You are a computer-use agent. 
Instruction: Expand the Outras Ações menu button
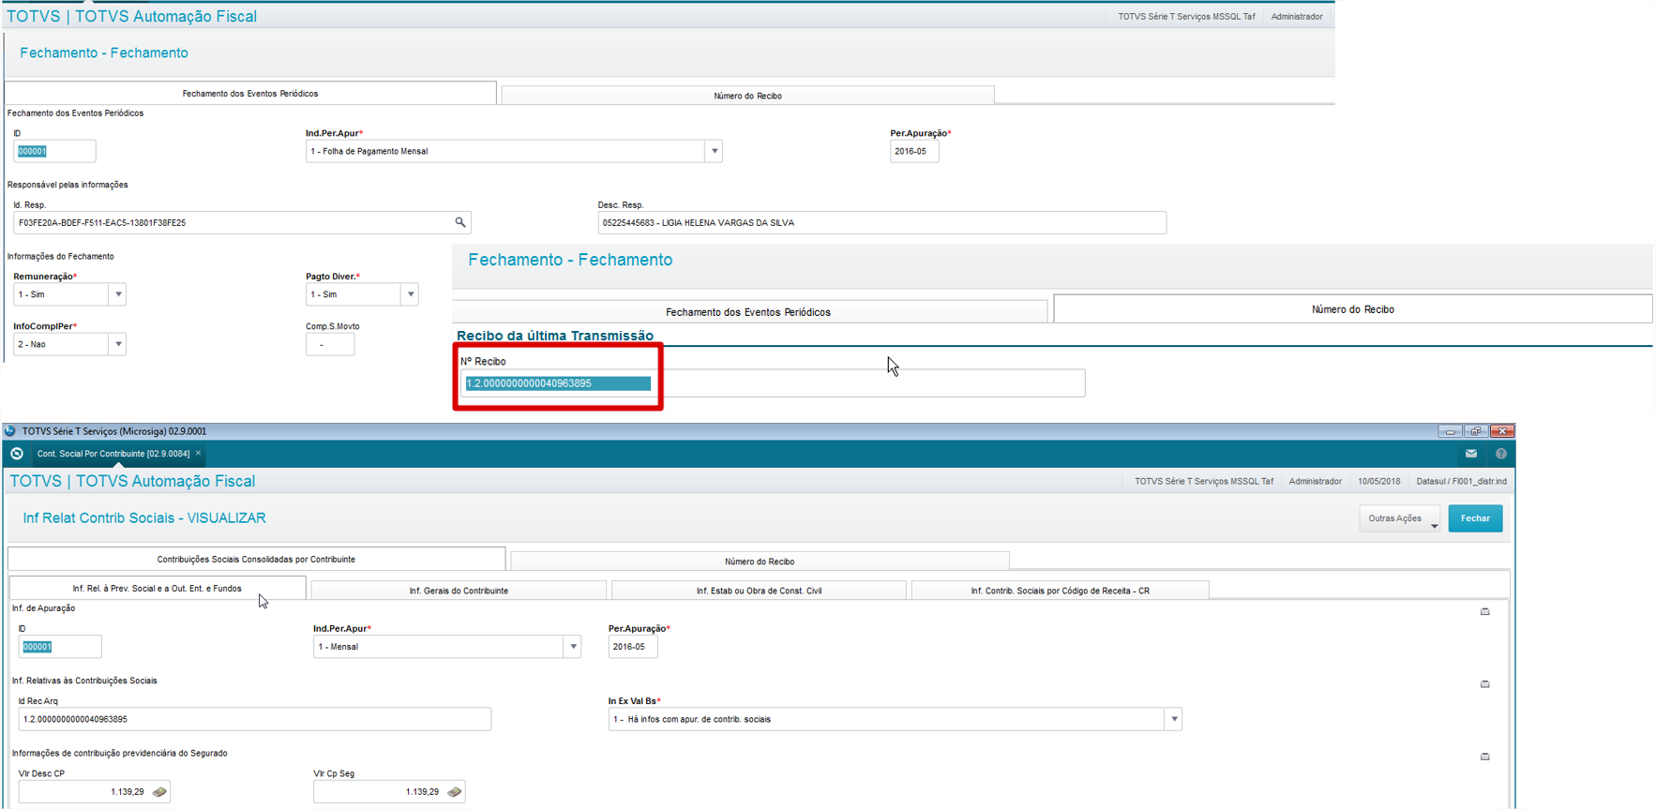(x=1400, y=518)
